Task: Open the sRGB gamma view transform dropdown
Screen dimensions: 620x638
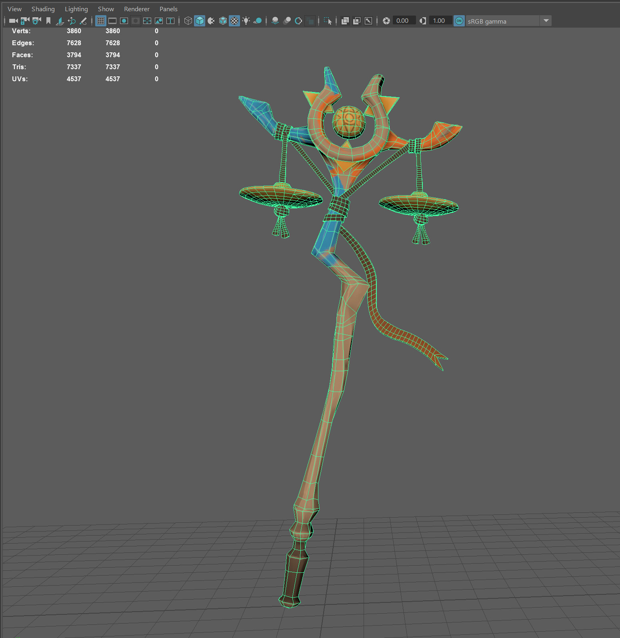Action: click(x=508, y=21)
